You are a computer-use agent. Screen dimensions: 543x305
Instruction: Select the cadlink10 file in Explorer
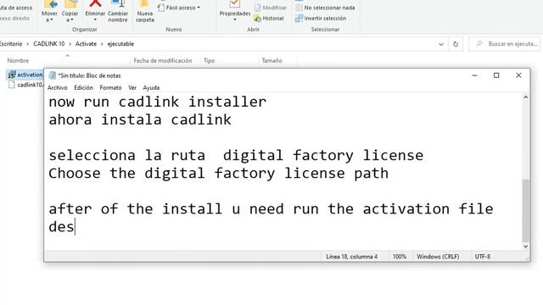point(26,85)
